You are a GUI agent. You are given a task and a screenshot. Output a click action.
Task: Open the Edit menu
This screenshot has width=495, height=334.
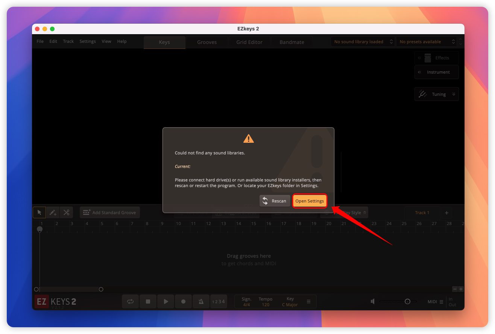pyautogui.click(x=53, y=41)
